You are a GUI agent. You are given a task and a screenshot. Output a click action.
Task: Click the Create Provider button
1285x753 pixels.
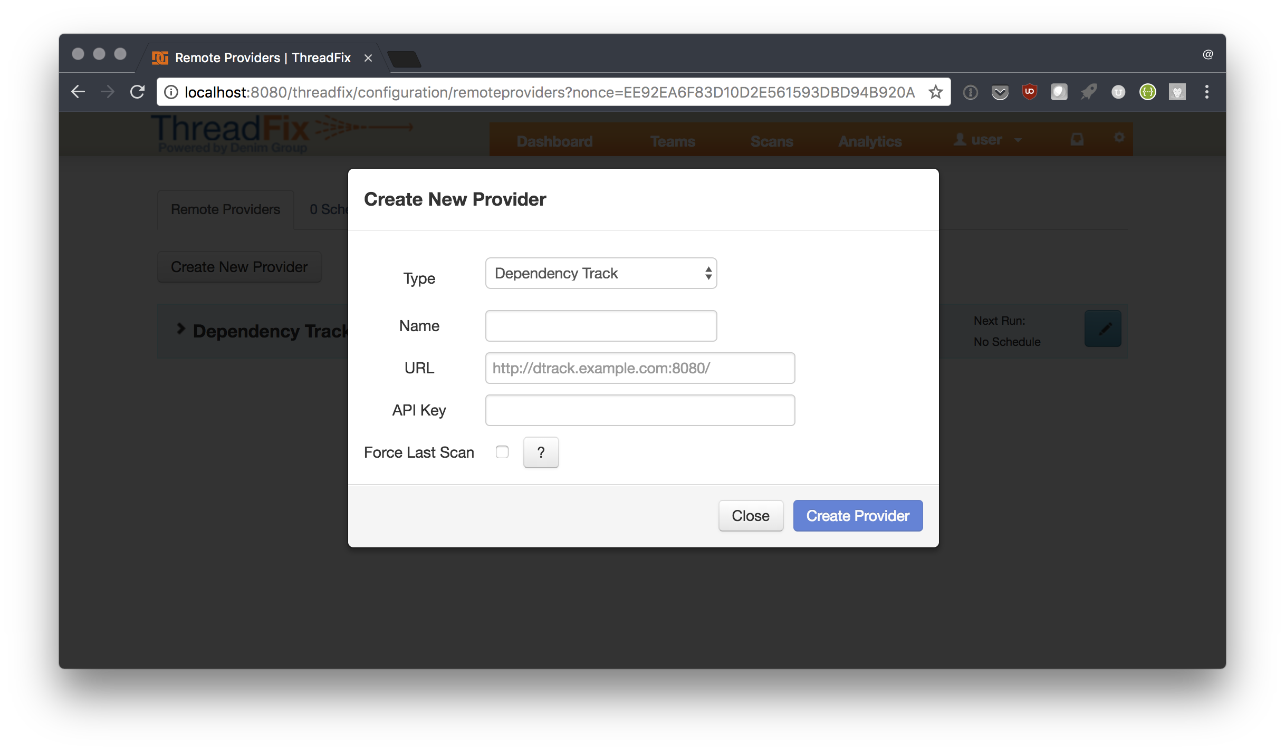point(857,515)
